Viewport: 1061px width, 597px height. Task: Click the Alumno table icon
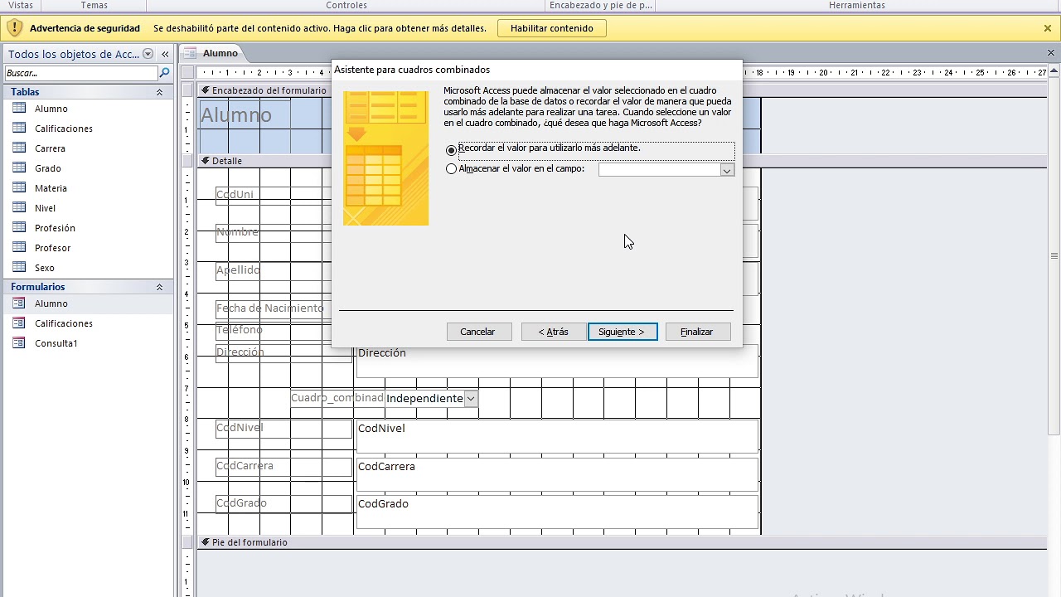coord(19,109)
